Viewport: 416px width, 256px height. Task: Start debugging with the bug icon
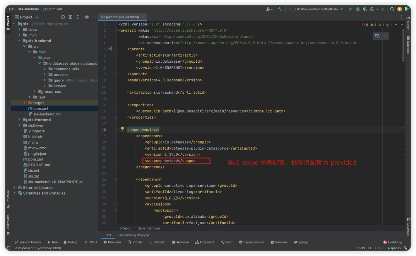pyautogui.click(x=358, y=9)
